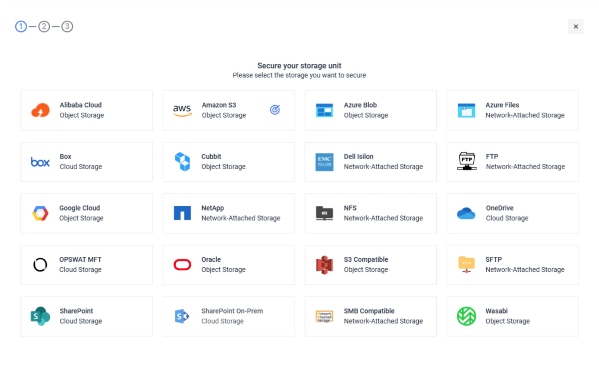The width and height of the screenshot is (599, 374).
Task: Click the Azure Blob storage icon
Action: 324,110
